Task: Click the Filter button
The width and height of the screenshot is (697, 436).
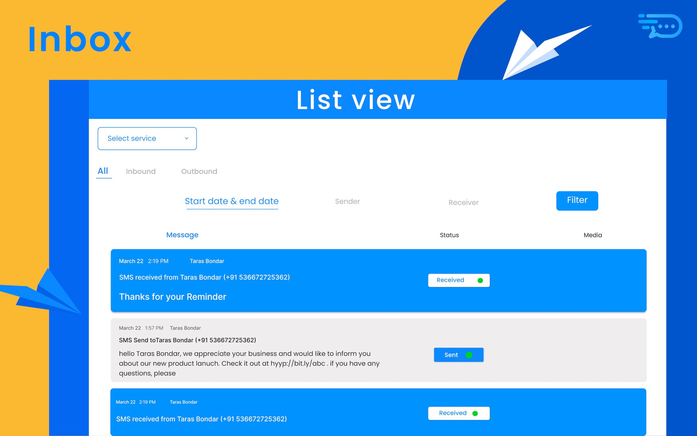Action: (x=577, y=200)
